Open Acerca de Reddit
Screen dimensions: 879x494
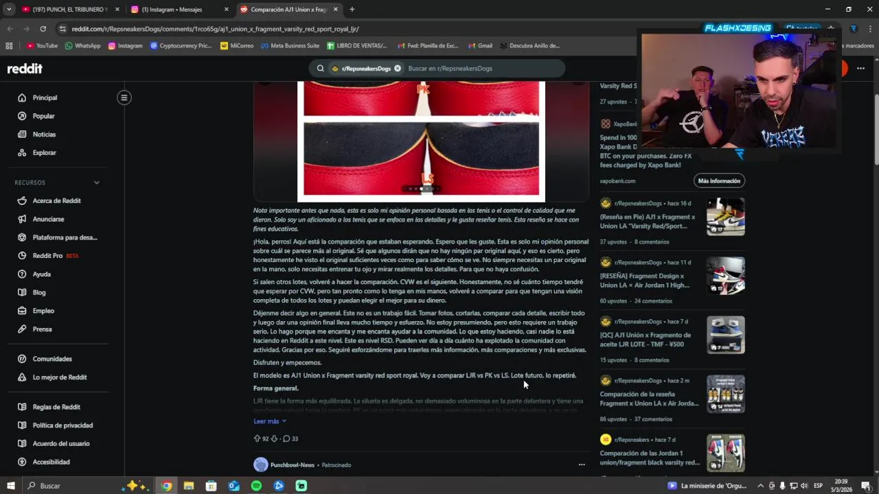pyautogui.click(x=56, y=201)
